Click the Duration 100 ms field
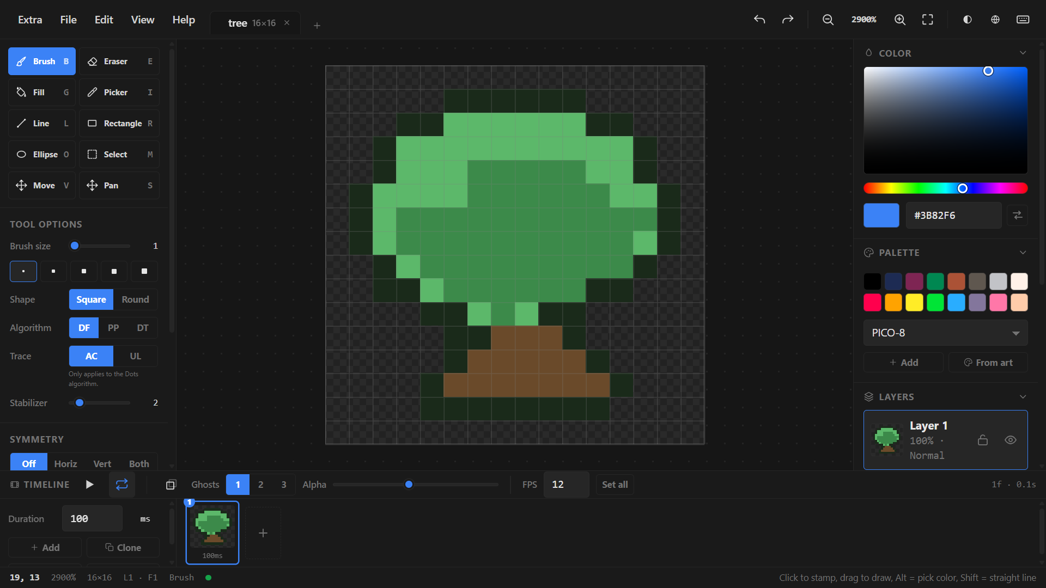Screen dimensions: 1046x588 pos(92,519)
